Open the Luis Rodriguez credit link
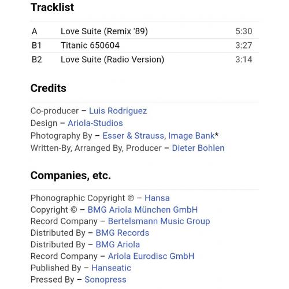 118,111
